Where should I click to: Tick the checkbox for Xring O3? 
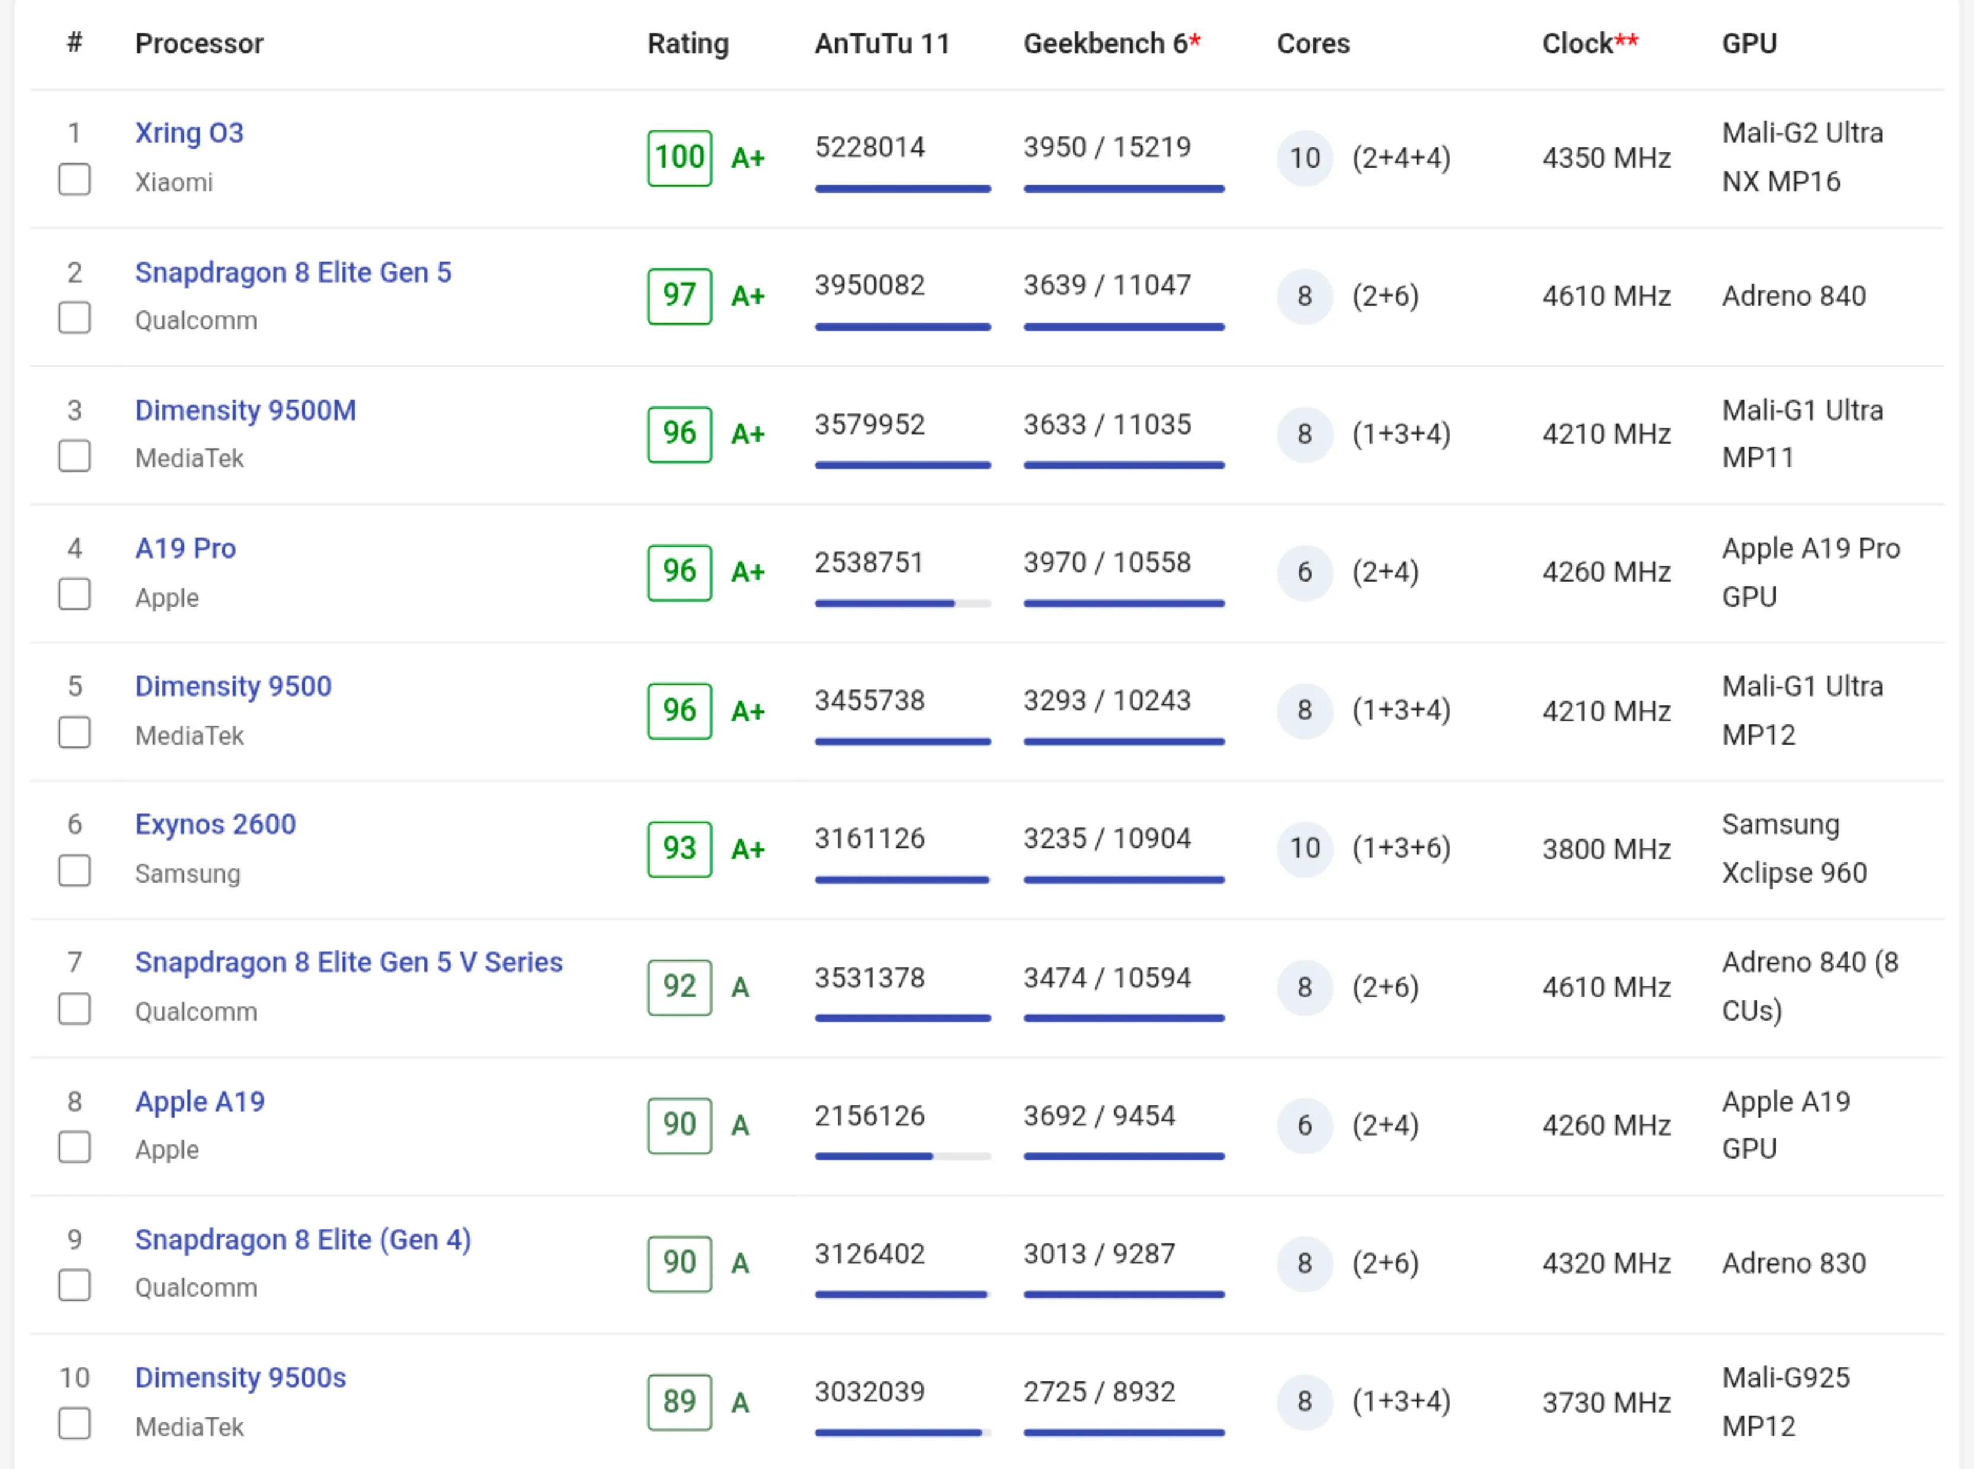pyautogui.click(x=74, y=179)
